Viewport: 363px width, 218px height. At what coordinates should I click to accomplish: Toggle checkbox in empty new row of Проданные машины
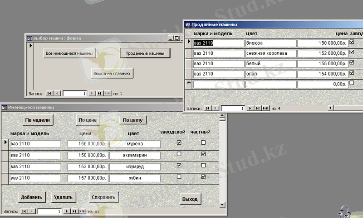(352, 83)
